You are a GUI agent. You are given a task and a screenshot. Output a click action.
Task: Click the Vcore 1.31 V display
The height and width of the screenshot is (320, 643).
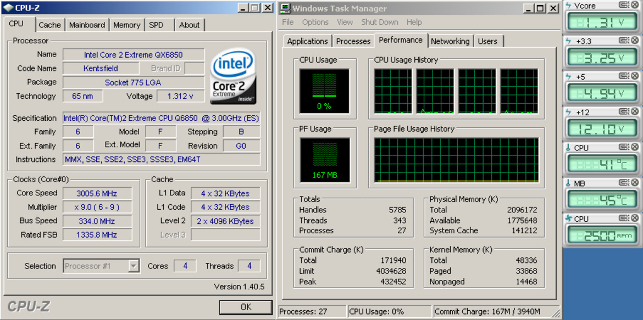coord(602,23)
